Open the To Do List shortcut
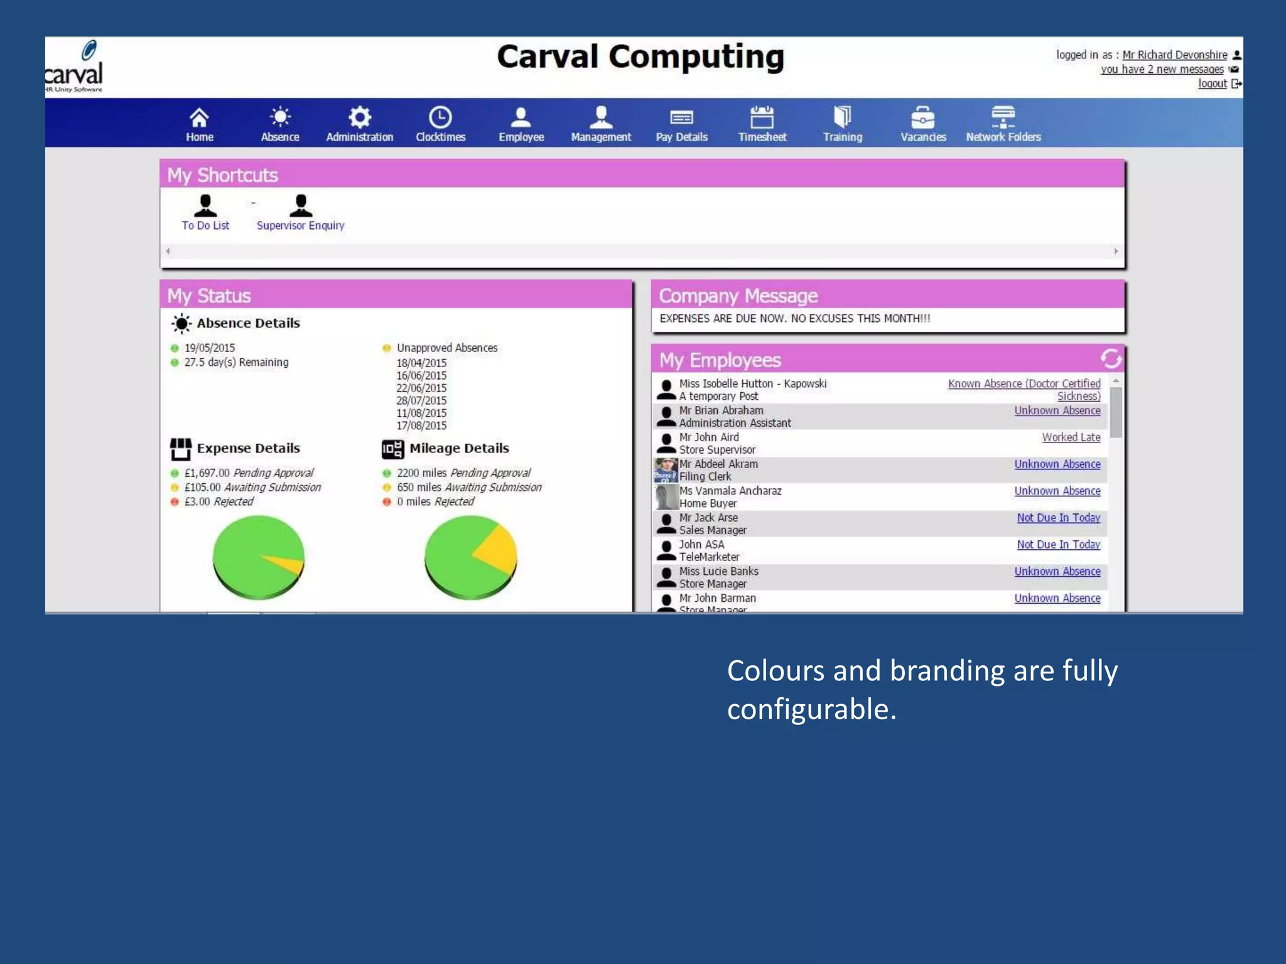 (205, 213)
